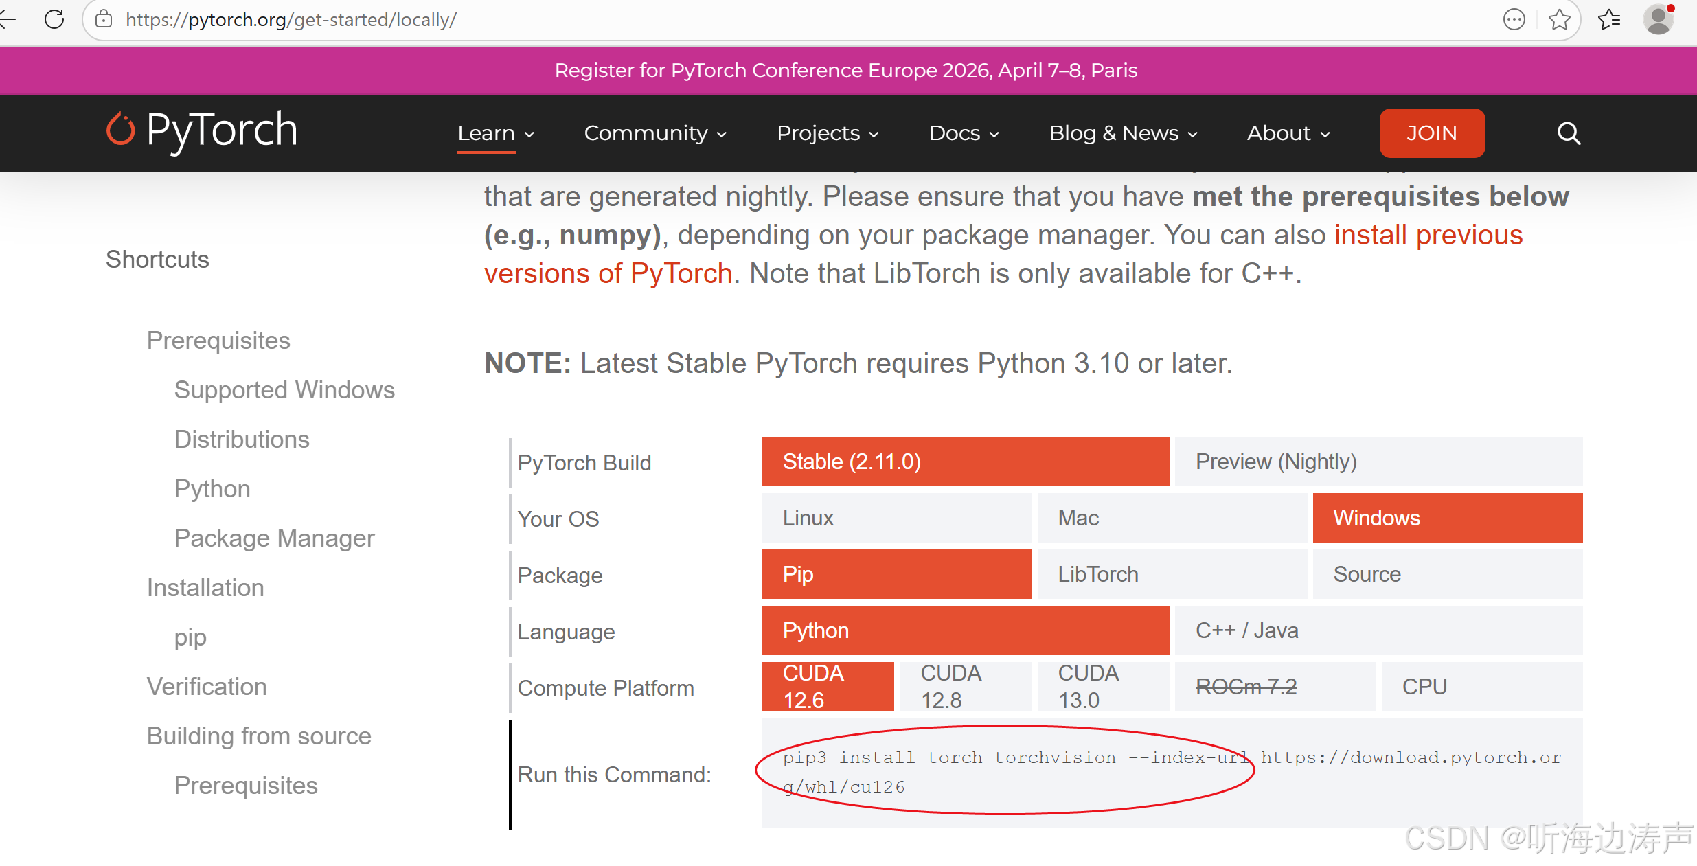Click the 'Shortcuts' sidebar heading
The width and height of the screenshot is (1697, 866).
(157, 260)
